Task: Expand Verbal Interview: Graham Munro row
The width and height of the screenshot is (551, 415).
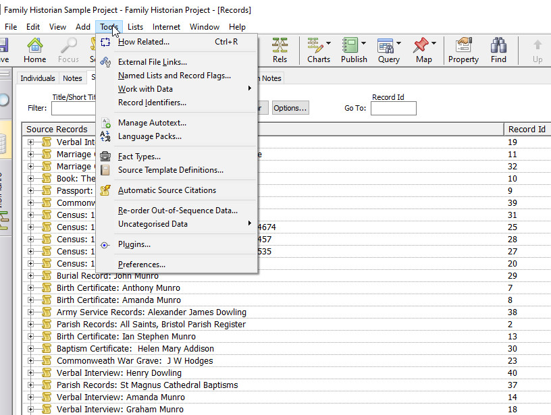Action: [30, 410]
